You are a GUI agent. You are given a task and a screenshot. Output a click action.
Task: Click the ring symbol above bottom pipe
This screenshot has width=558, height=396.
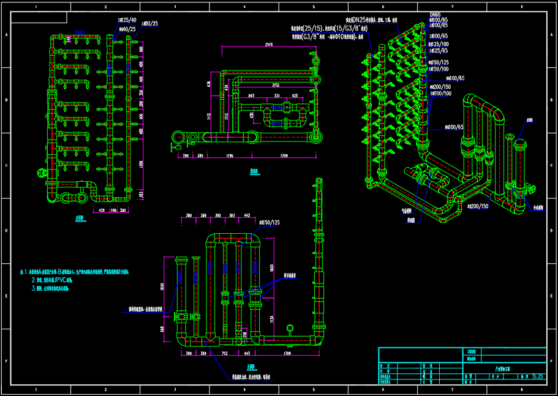click(290, 329)
